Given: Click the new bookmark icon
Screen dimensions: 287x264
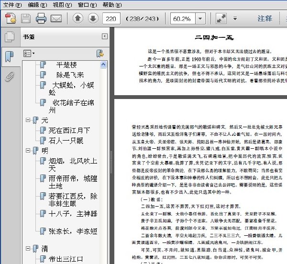Looking at the screenshot, I should pyautogui.click(x=100, y=54).
